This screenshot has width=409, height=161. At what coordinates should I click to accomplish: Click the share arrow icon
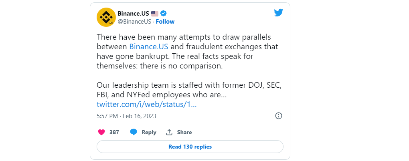click(169, 132)
